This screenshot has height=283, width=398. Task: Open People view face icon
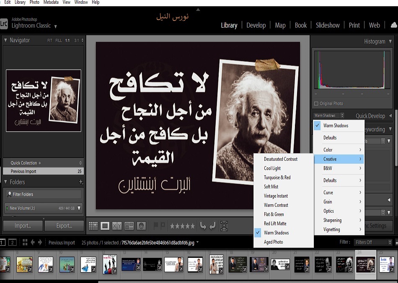141,226
